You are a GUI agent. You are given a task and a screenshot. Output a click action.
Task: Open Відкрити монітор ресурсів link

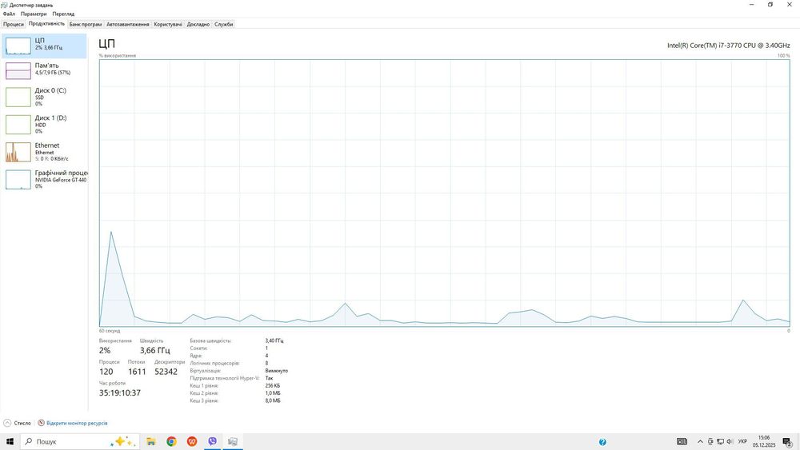pos(77,423)
